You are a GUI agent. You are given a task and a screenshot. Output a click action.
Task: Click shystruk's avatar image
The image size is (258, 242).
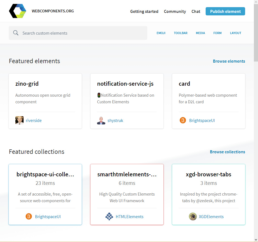(x=101, y=120)
